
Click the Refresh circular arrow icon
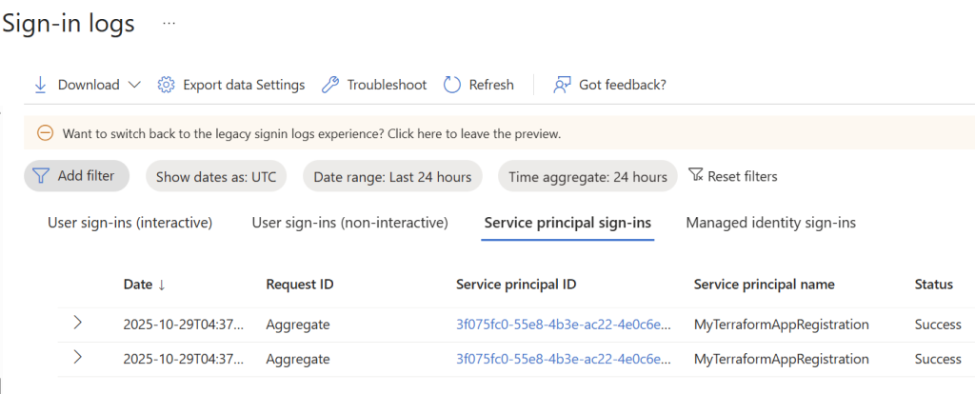click(x=451, y=85)
